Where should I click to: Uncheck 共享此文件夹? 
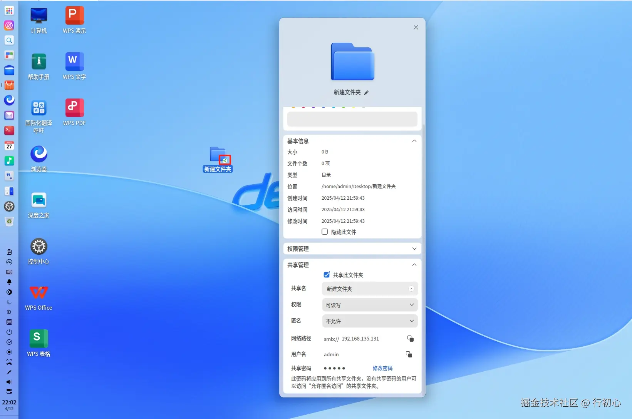327,275
